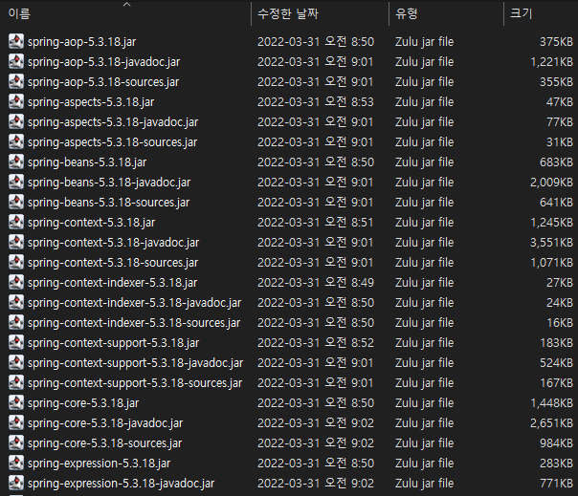Click the jar icon of spring-context-indexer-5.3.18.jar
Image resolution: width=578 pixels, height=496 pixels.
(16, 282)
